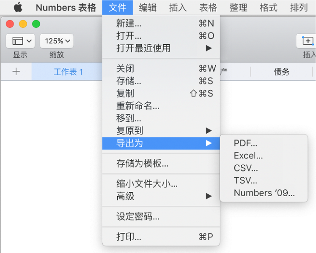Expand the 打开最近使用 submenu
Screen dimensions: 316x253
[161, 48]
